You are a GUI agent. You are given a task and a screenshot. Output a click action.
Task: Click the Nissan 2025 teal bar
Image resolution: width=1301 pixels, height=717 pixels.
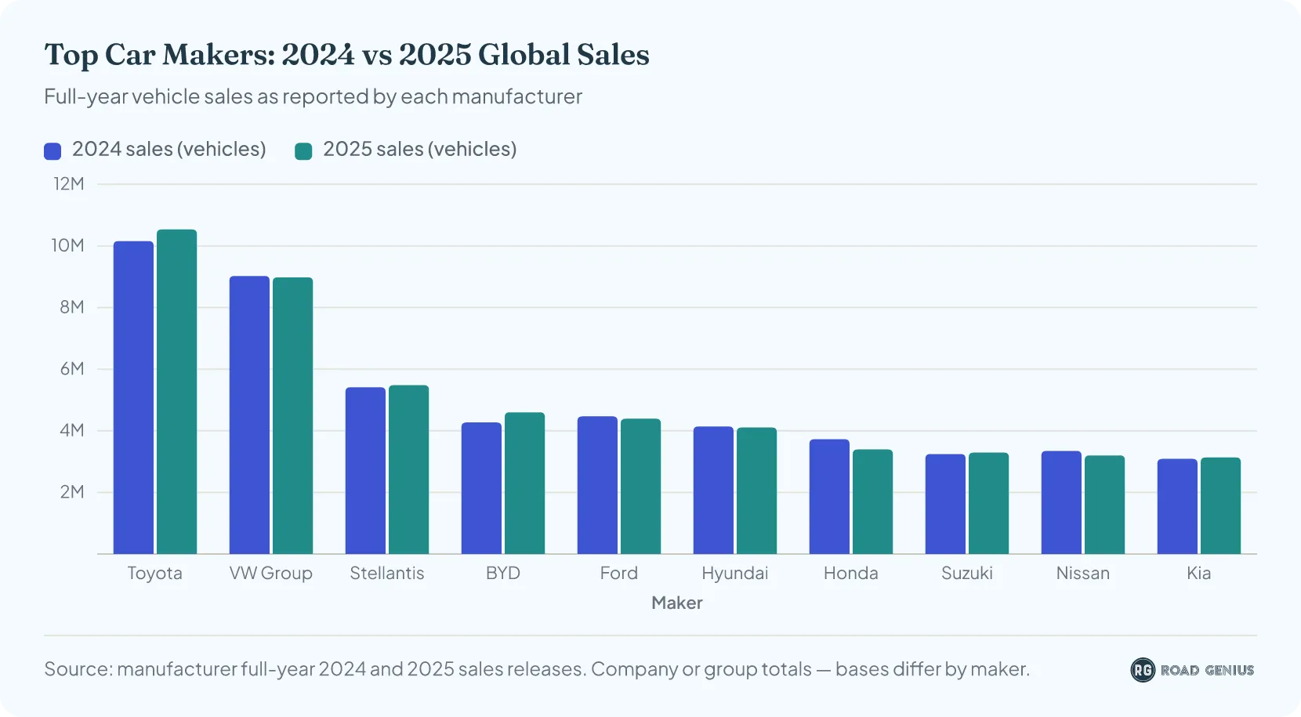pyautogui.click(x=1105, y=505)
